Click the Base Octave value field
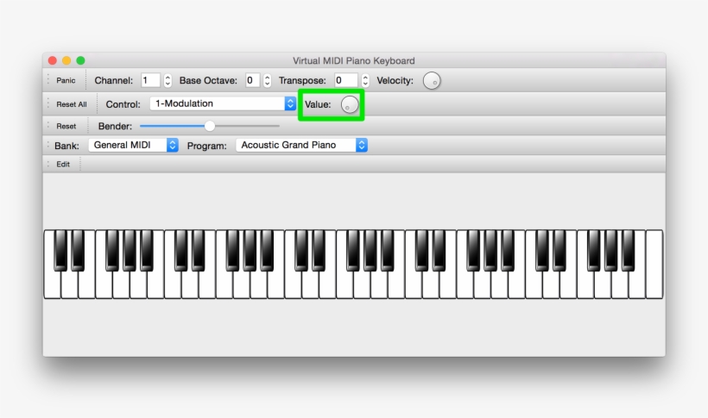 point(252,80)
